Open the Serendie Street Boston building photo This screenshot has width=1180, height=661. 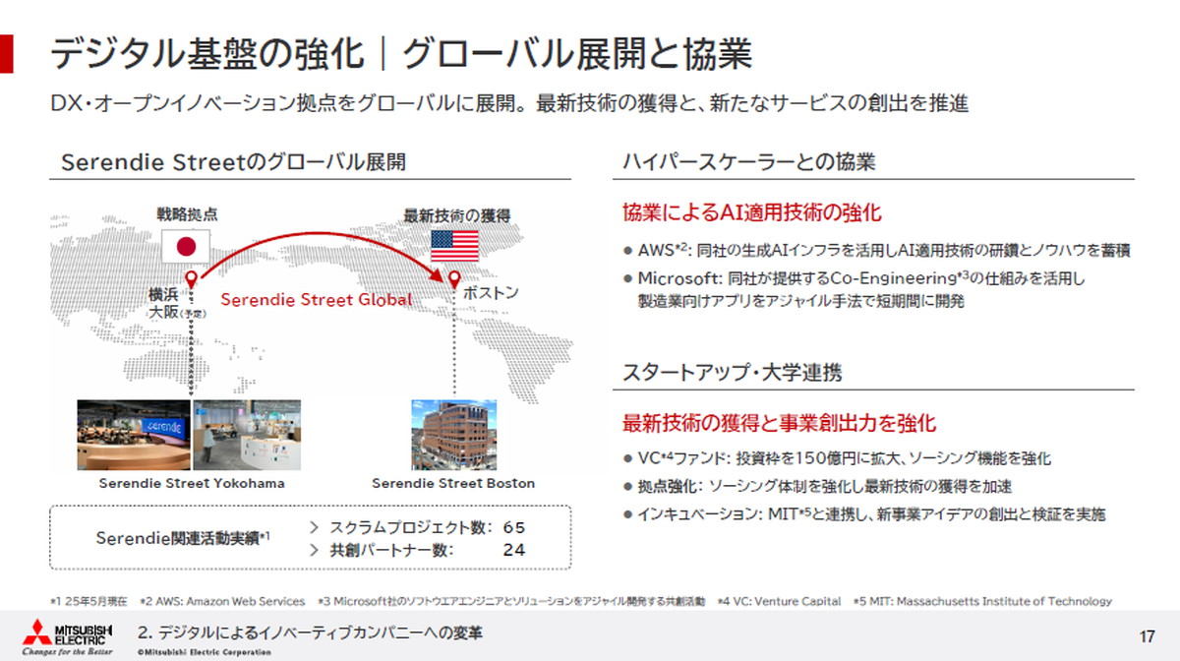click(453, 433)
